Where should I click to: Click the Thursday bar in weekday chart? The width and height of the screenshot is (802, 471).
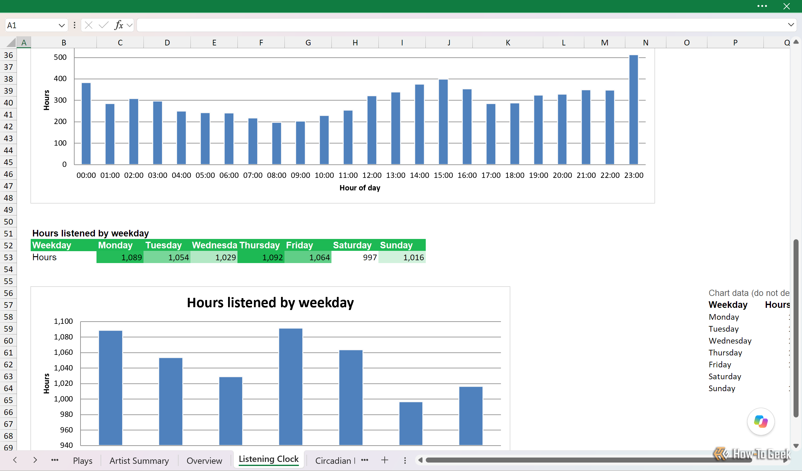click(x=290, y=387)
